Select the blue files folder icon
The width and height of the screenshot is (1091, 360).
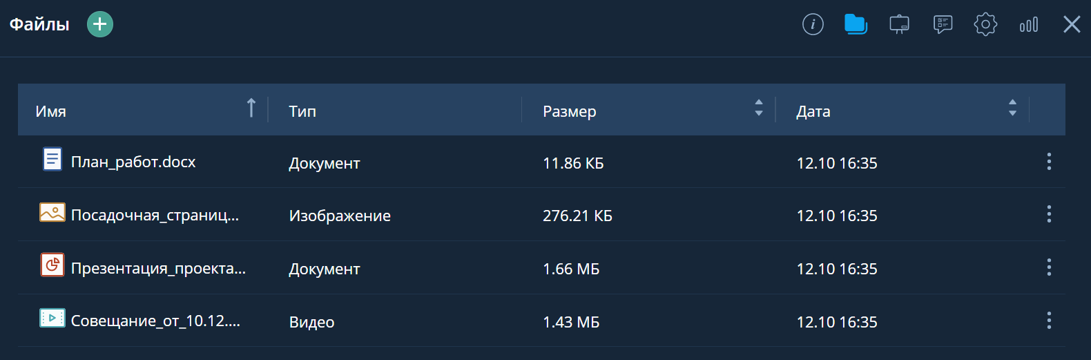(856, 25)
